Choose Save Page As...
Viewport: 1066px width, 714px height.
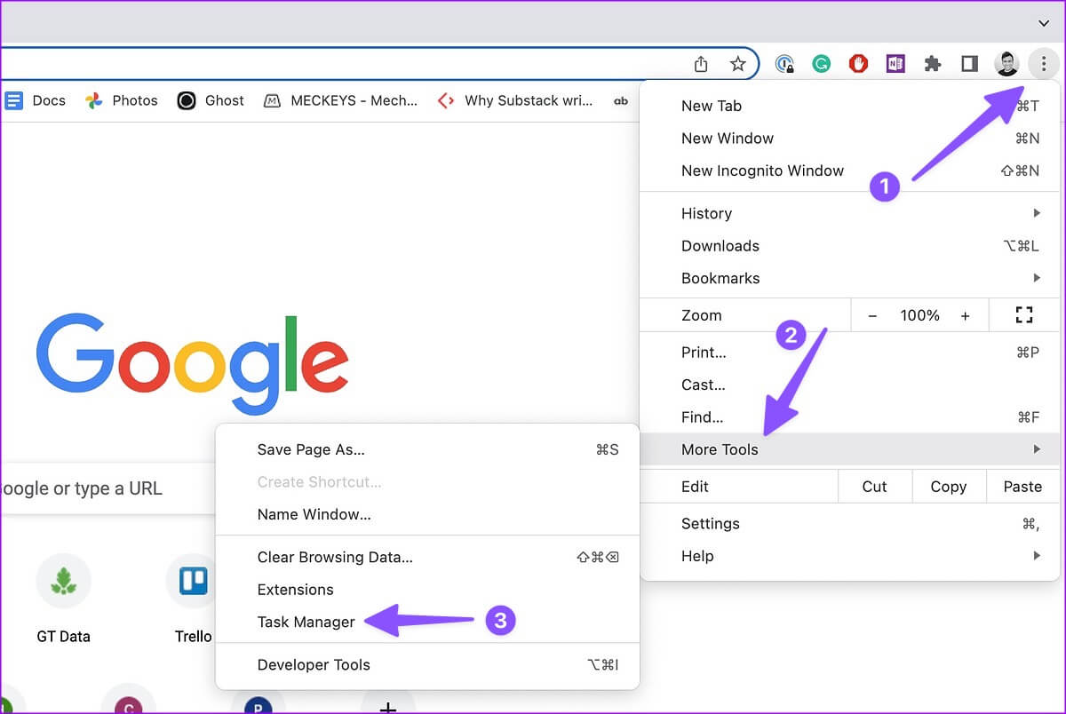(x=427, y=449)
